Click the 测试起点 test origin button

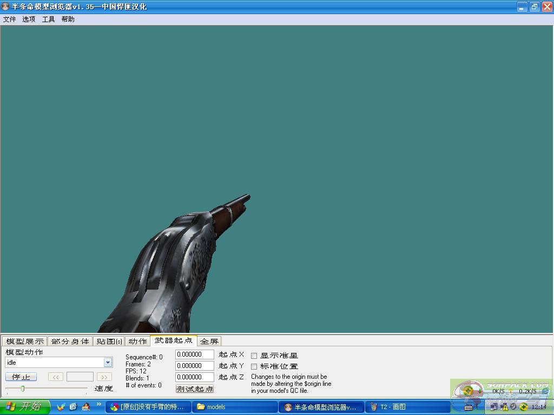click(x=195, y=389)
